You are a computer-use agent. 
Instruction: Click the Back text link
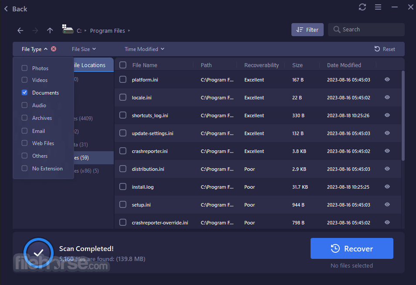(20, 9)
